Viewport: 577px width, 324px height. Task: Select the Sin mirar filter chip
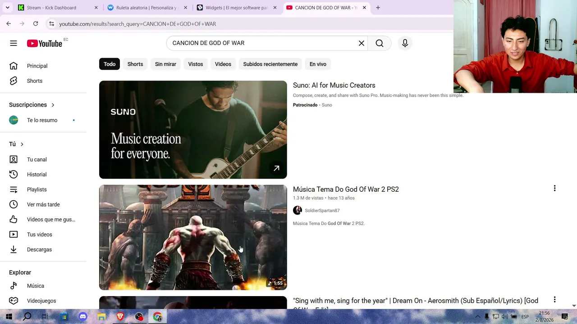pos(165,64)
